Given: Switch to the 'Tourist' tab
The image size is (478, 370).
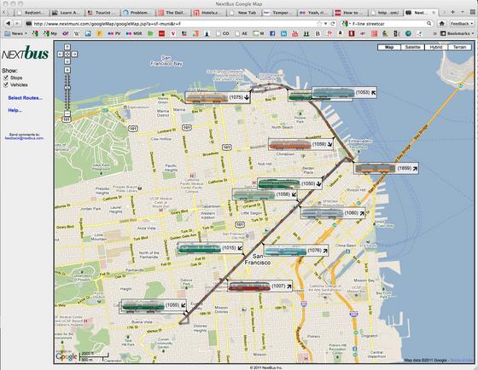Looking at the screenshot, I should pyautogui.click(x=102, y=13).
